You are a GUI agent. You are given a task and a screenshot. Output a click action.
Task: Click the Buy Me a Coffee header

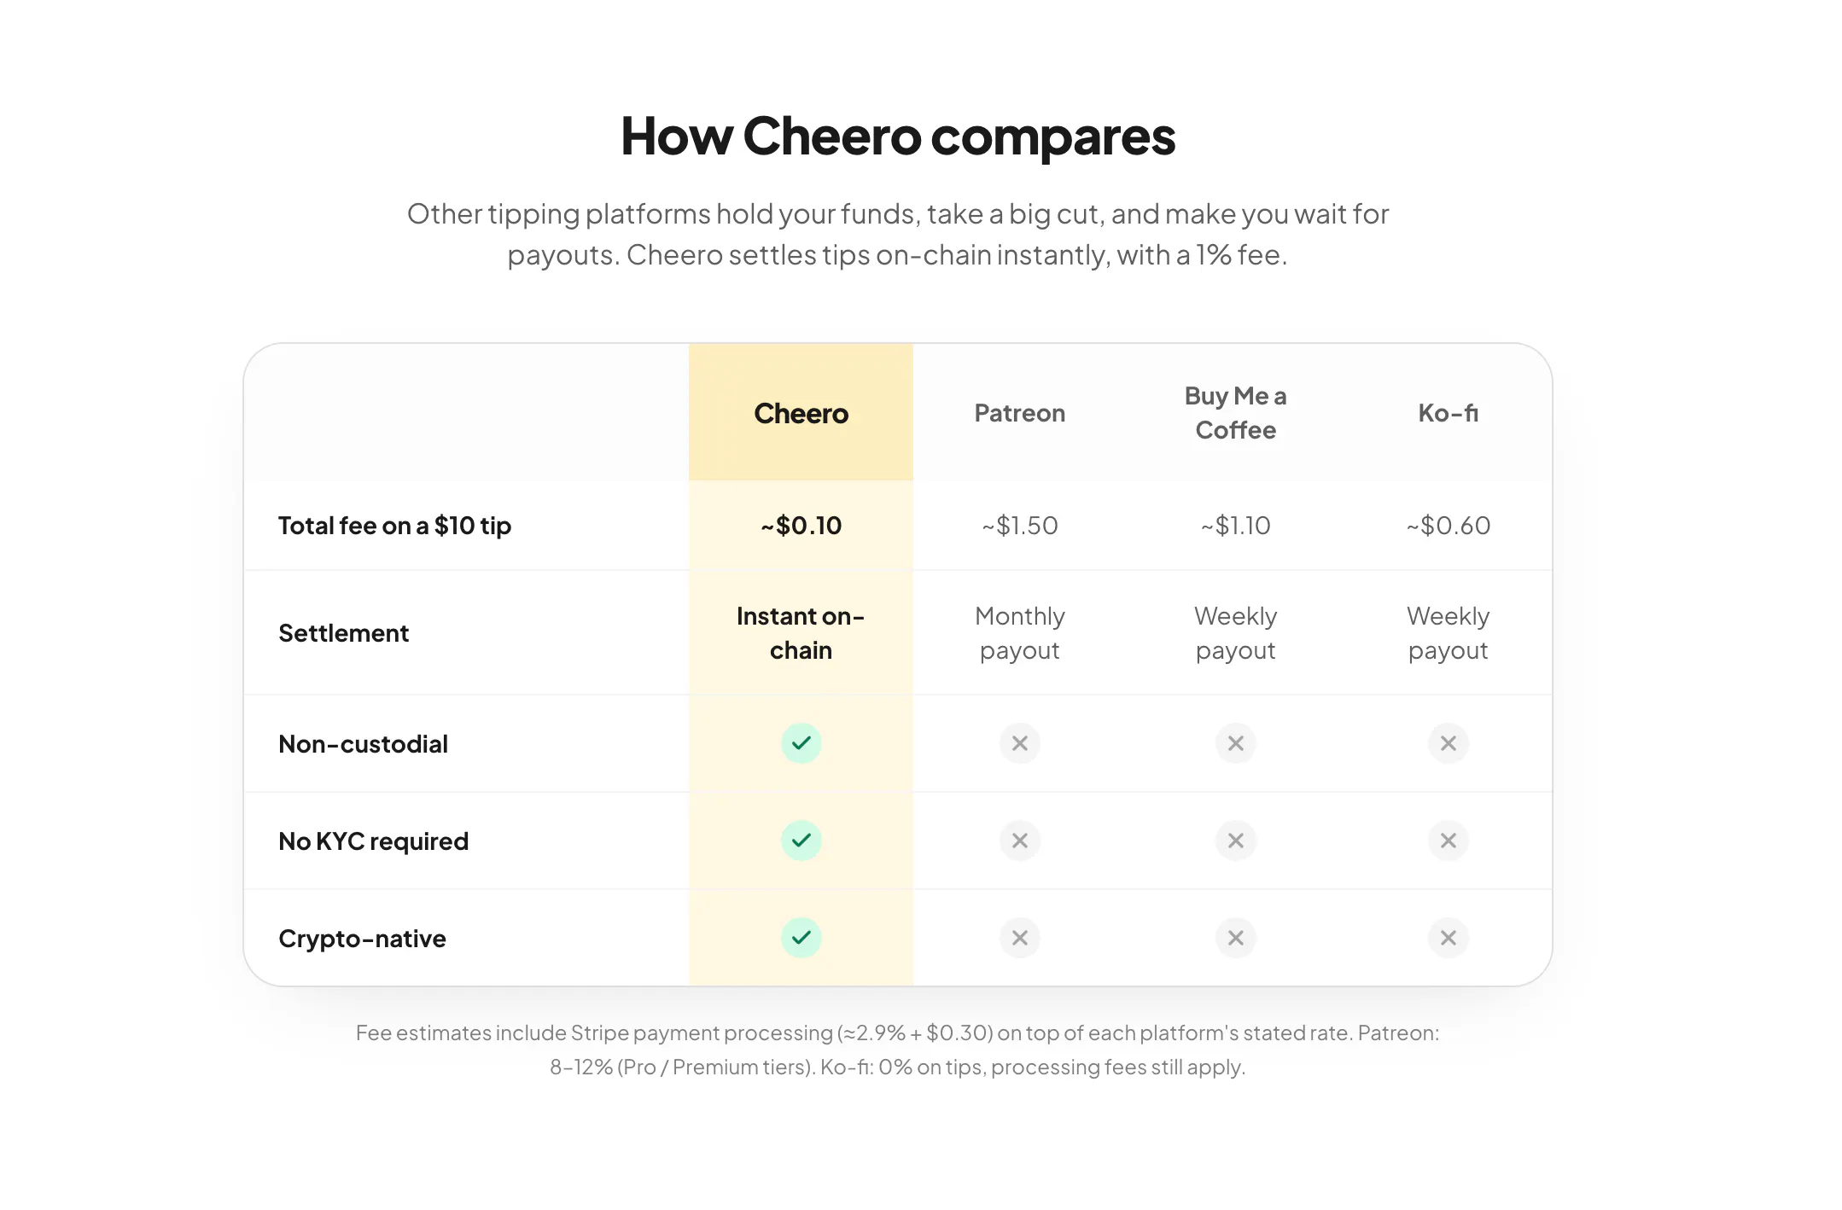pyautogui.click(x=1235, y=413)
